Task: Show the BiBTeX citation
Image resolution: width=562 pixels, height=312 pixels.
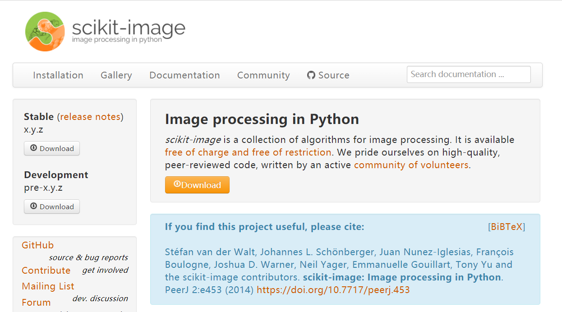Action: click(507, 227)
